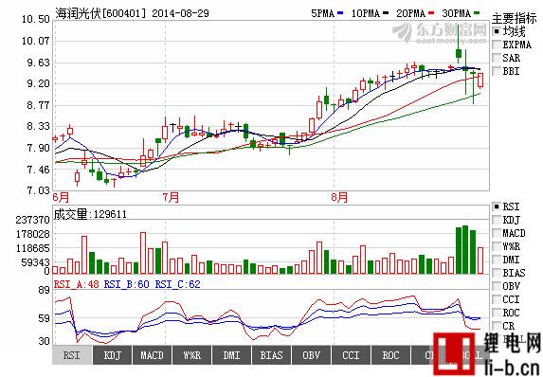
Task: Switch to the BIAS bottom tab
Action: [x=271, y=355]
